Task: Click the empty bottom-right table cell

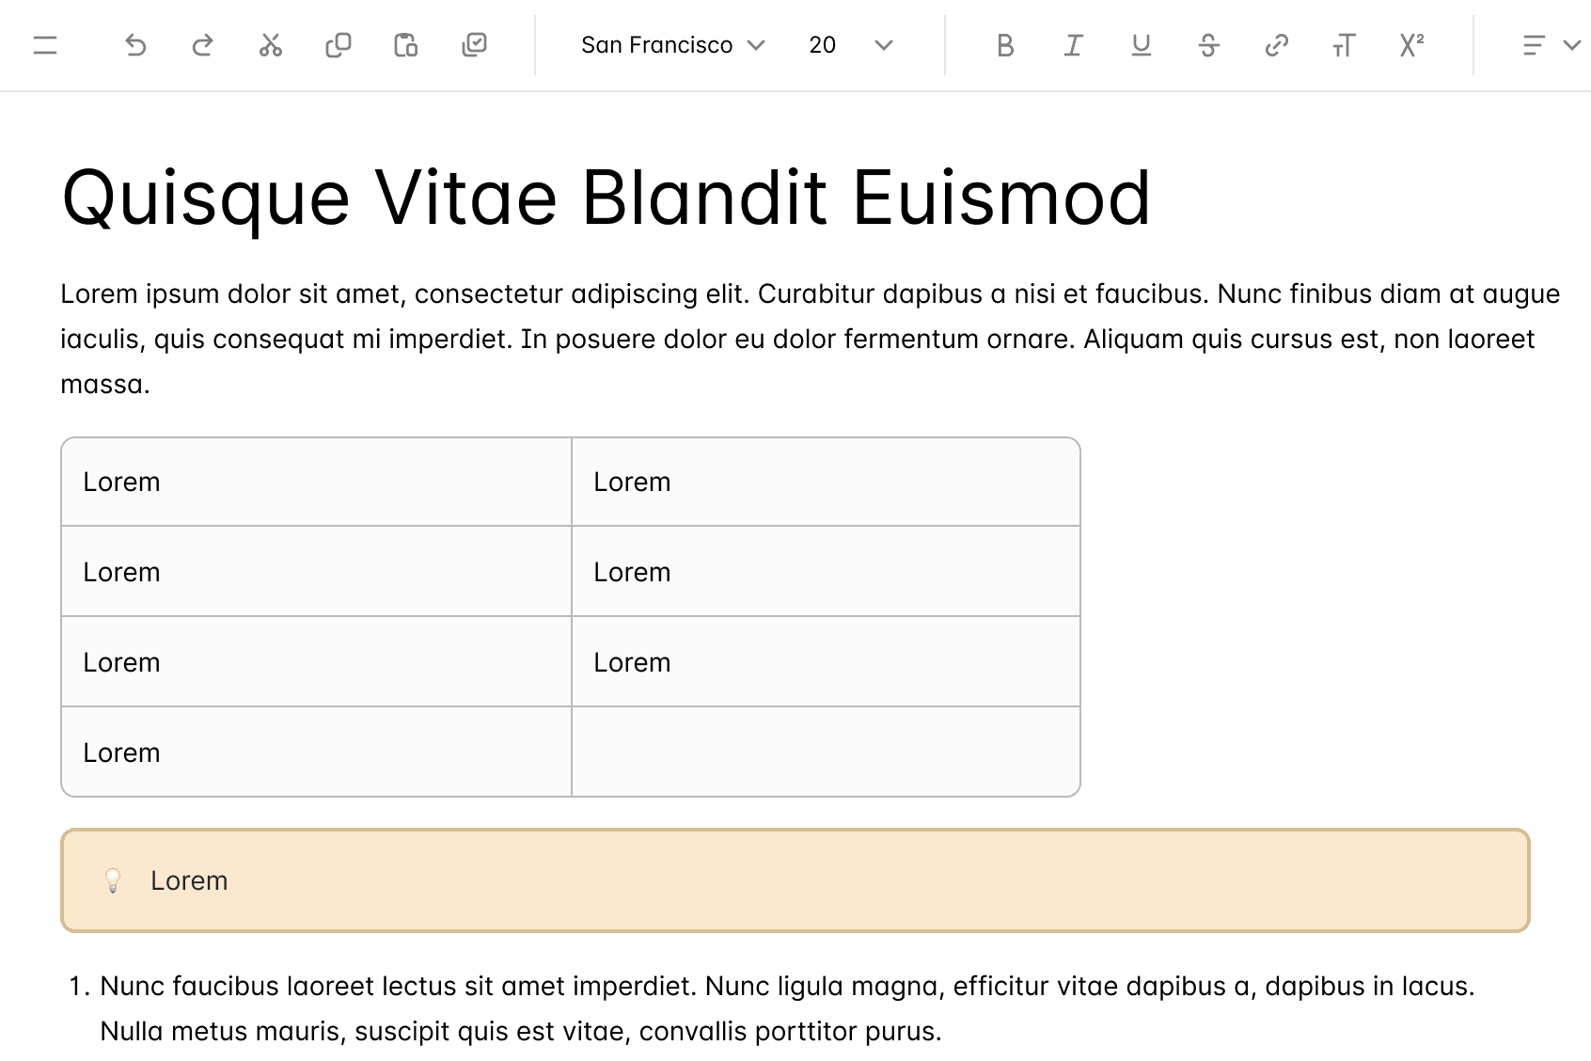Action: tap(826, 752)
